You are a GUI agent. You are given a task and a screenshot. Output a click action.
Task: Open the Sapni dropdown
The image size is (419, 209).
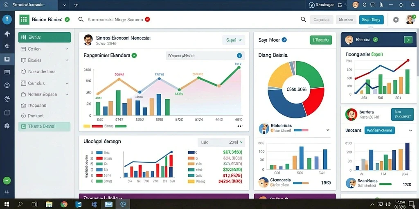pyautogui.click(x=234, y=40)
